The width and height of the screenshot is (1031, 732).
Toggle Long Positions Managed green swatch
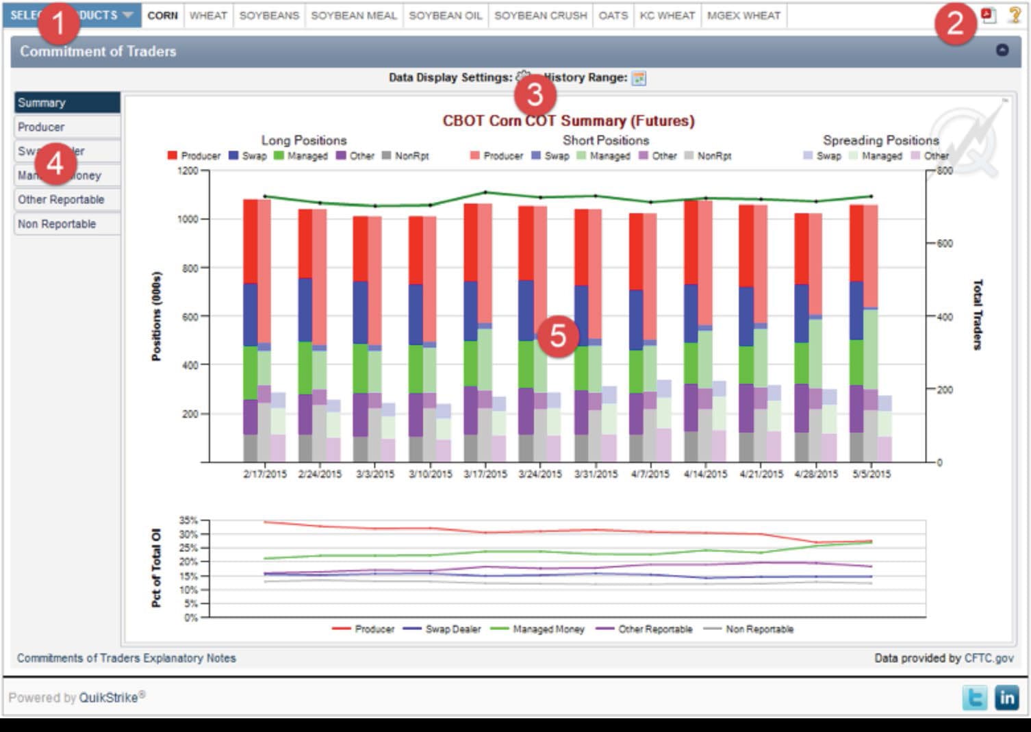[x=279, y=156]
